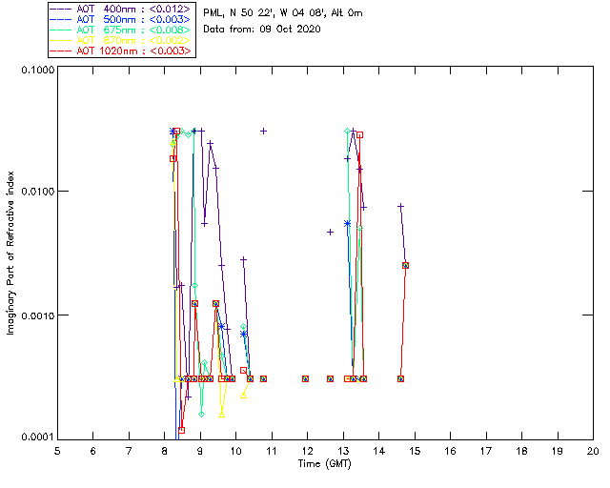The image size is (610, 488).
Task: Click the green dashed line sample in legend
Action: tap(61, 30)
